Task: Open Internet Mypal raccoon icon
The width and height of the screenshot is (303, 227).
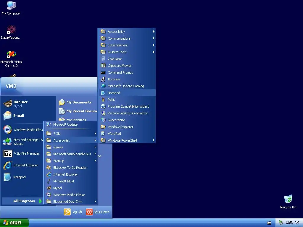Action: (x=7, y=104)
